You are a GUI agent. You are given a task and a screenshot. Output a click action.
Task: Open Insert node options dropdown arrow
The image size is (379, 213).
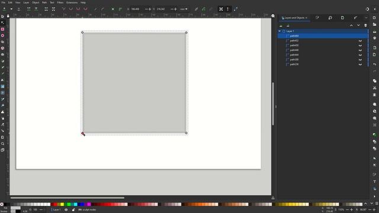click(x=11, y=9)
